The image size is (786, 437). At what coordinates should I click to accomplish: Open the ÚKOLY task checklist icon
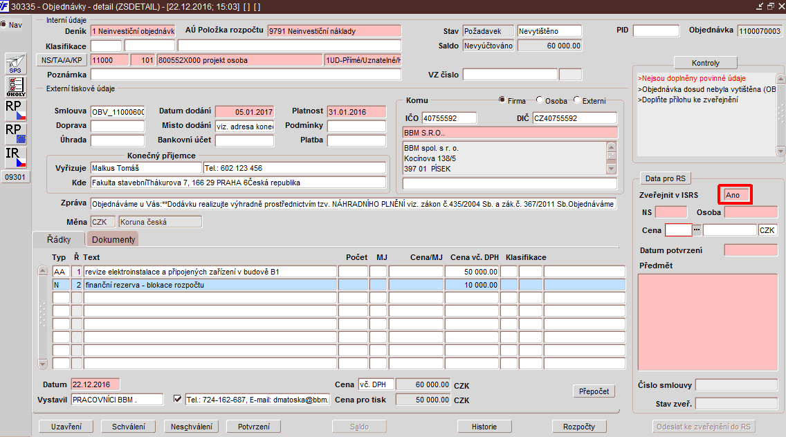tap(15, 87)
